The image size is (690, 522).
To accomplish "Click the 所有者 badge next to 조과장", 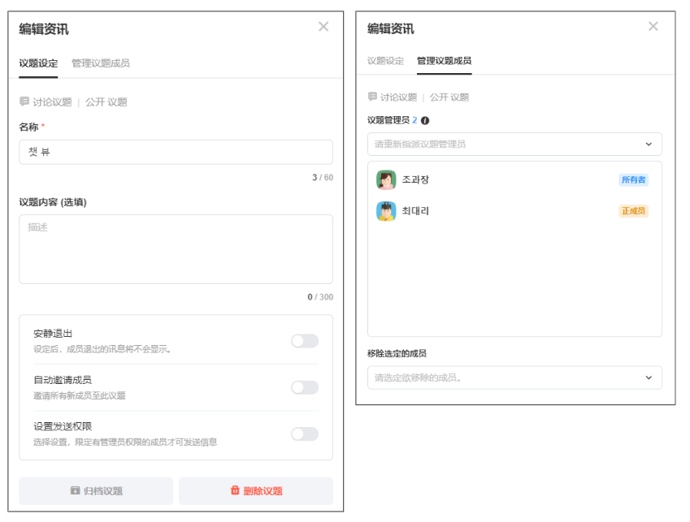I will click(634, 180).
